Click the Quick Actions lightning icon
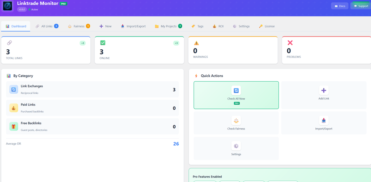The height and width of the screenshot is (182, 371). coord(196,76)
